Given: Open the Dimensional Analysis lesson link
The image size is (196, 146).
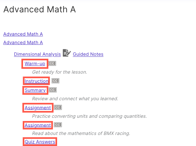Looking at the screenshot, I should pyautogui.click(x=37, y=54).
